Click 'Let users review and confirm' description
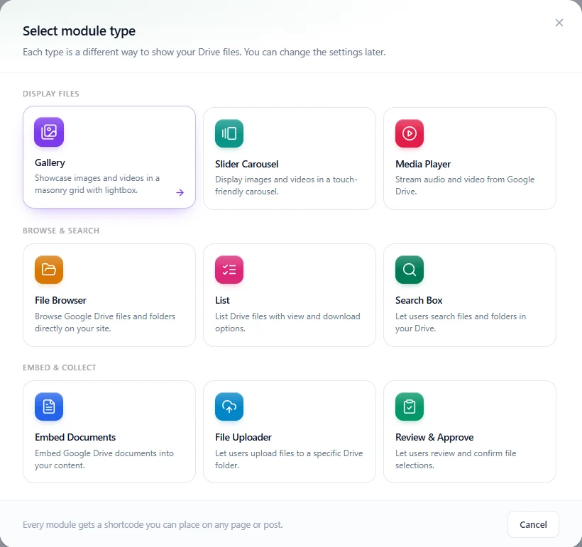 [456, 459]
